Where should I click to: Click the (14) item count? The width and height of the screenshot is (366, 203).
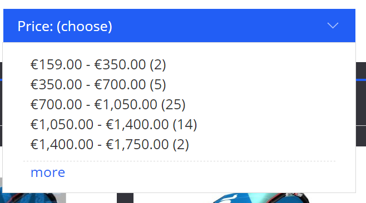185,124
